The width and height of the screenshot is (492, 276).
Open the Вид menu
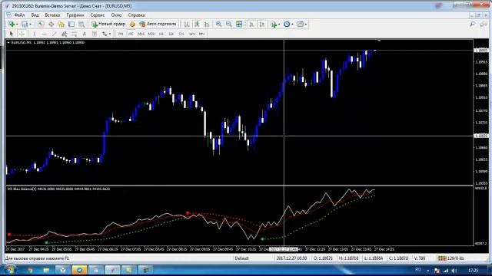pos(35,15)
